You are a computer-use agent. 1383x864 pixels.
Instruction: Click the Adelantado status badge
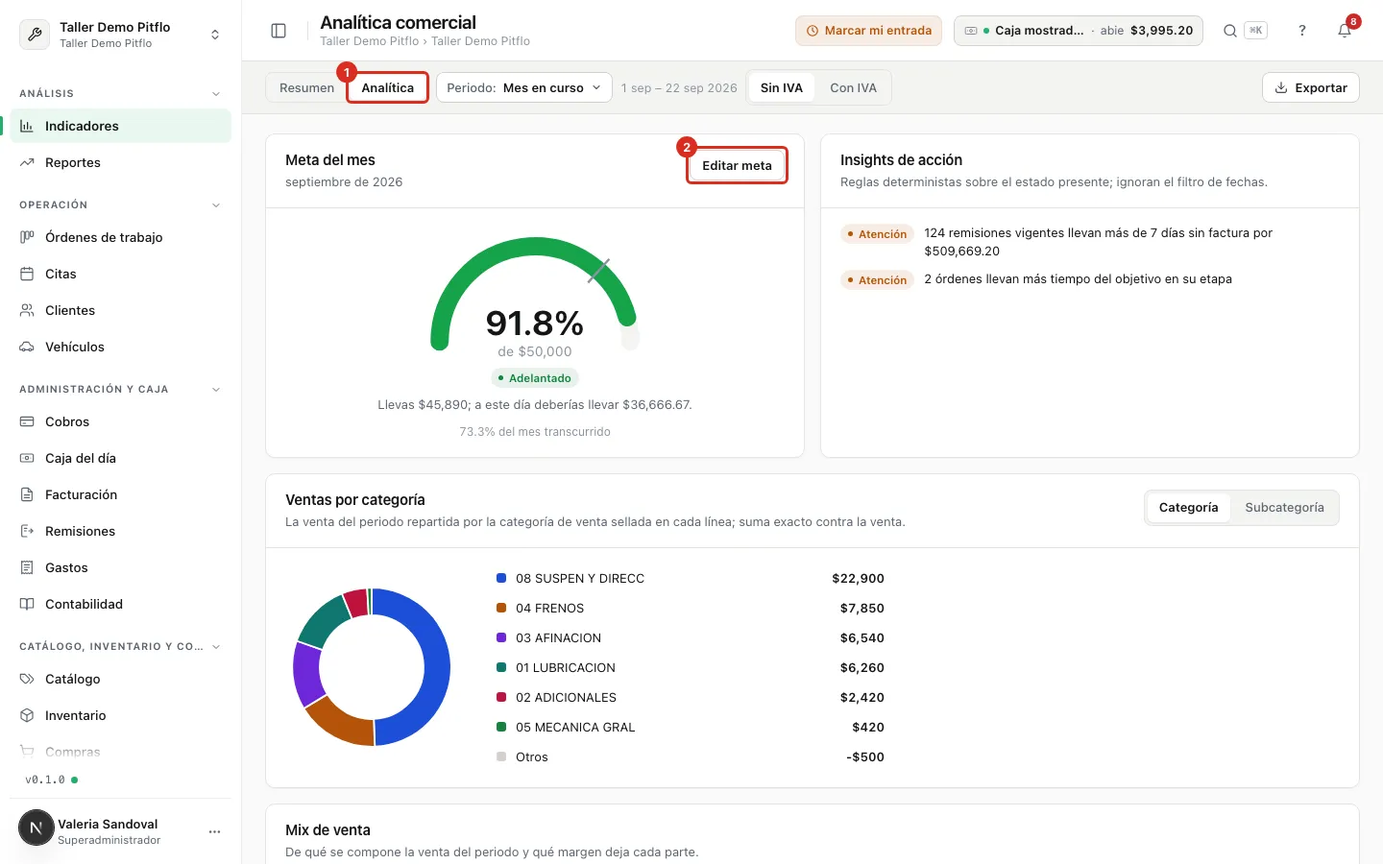pos(535,378)
